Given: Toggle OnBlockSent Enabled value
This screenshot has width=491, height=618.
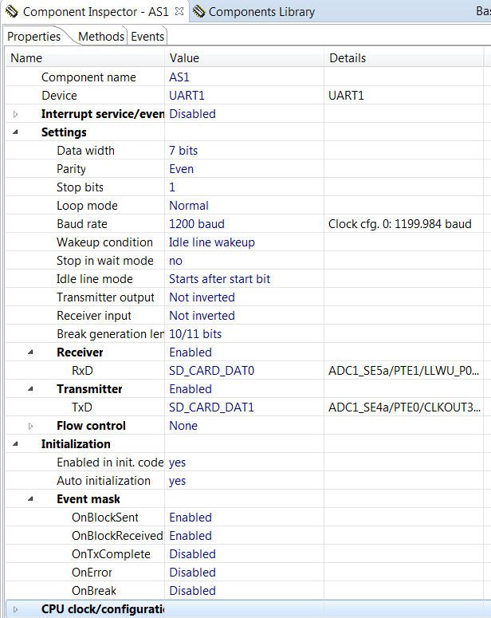Looking at the screenshot, I should coord(191,518).
